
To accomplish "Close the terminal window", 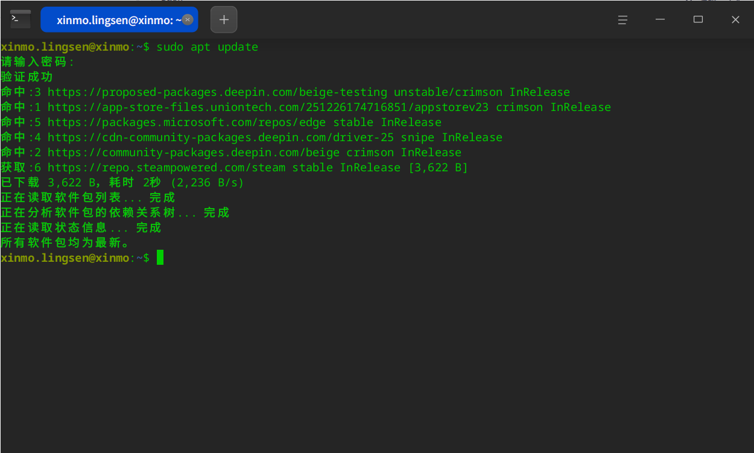I will click(735, 19).
